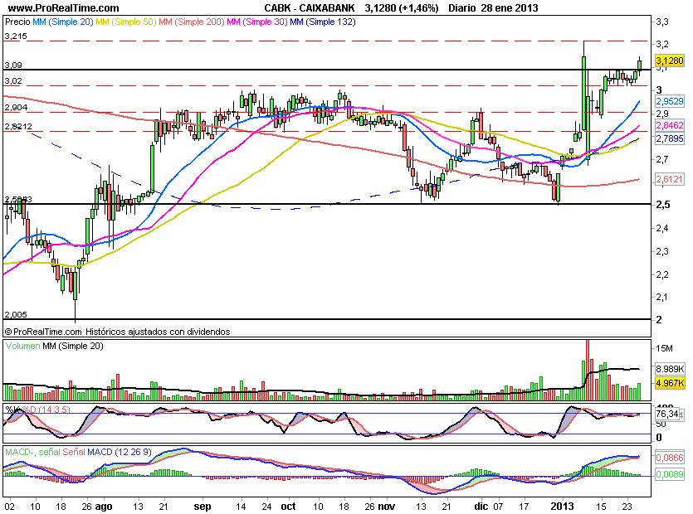Click the MM (Simple 132) legend
This screenshot has height=514, width=693.
click(x=323, y=22)
